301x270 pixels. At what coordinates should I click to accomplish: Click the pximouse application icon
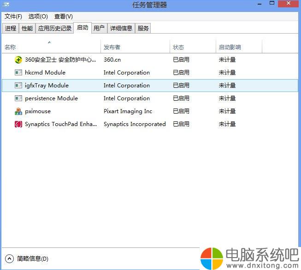18,111
